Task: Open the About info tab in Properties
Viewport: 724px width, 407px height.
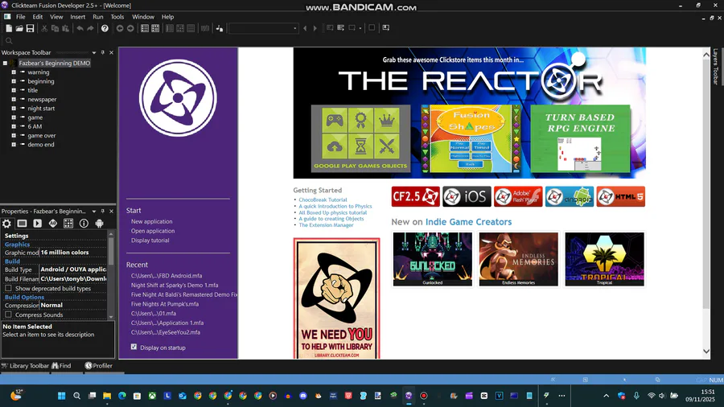Action: (x=84, y=224)
